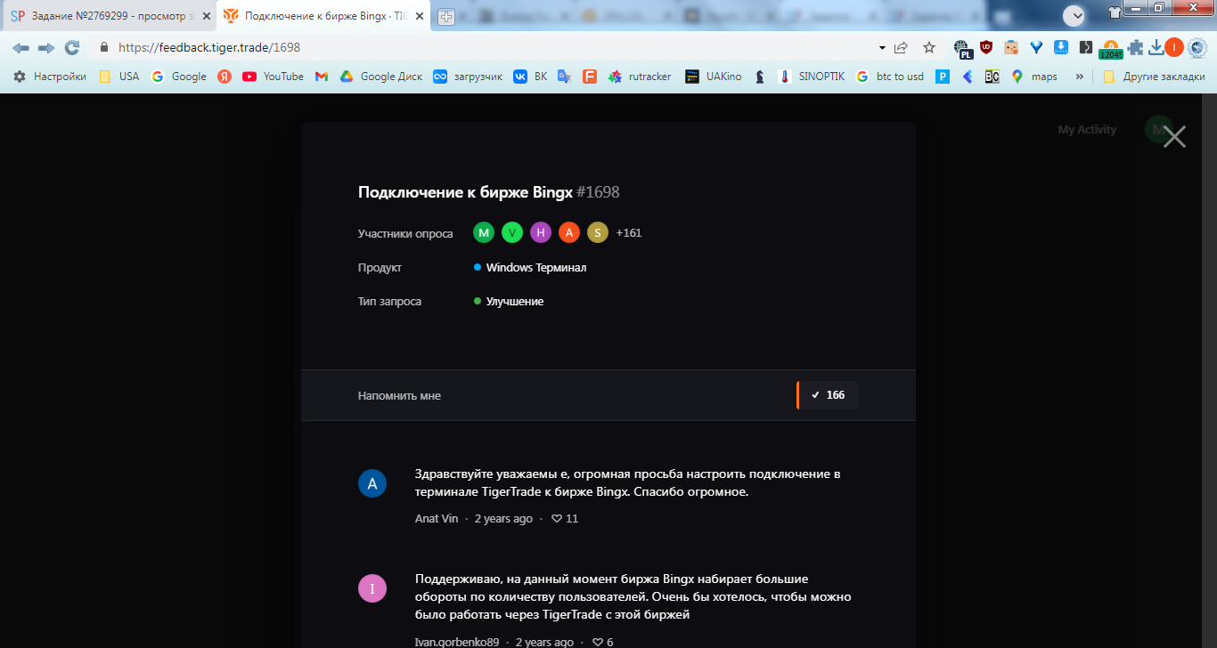The width and height of the screenshot is (1217, 648).
Task: Click the t-shirt theme icon in title bar
Action: (x=1115, y=13)
